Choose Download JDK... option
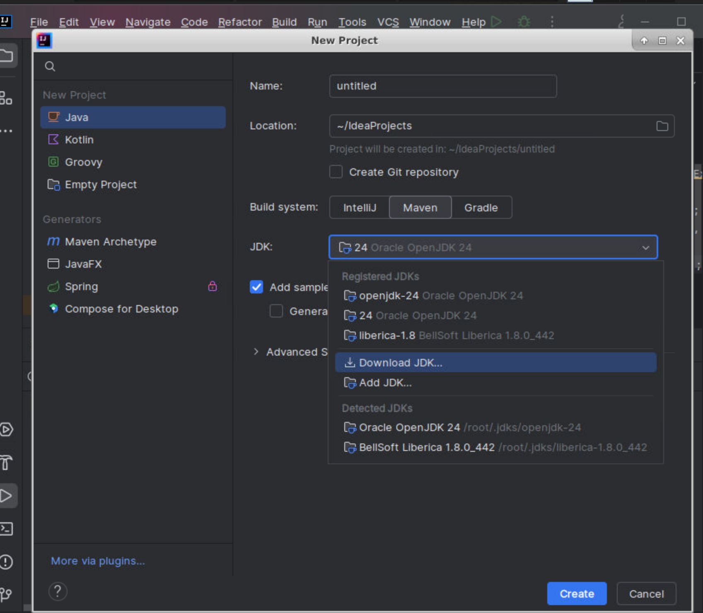Viewport: 703px width, 613px height. point(495,363)
